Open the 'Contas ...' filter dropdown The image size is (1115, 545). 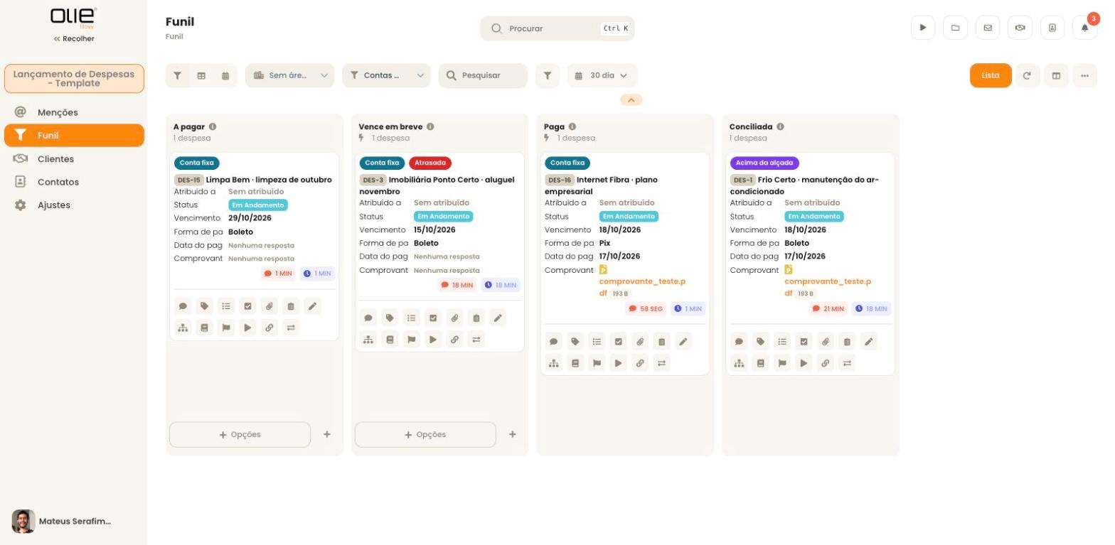pyautogui.click(x=386, y=75)
